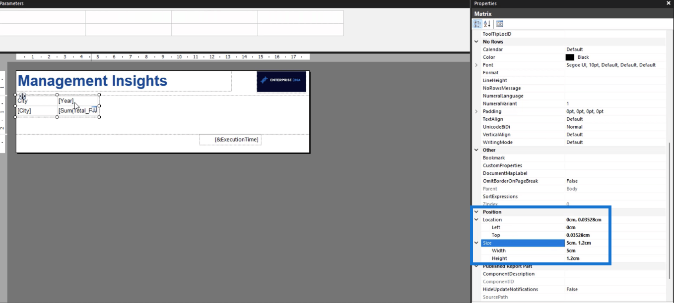This screenshot has width=674, height=303.
Task: Open Property Pages icon
Action: pos(500,24)
